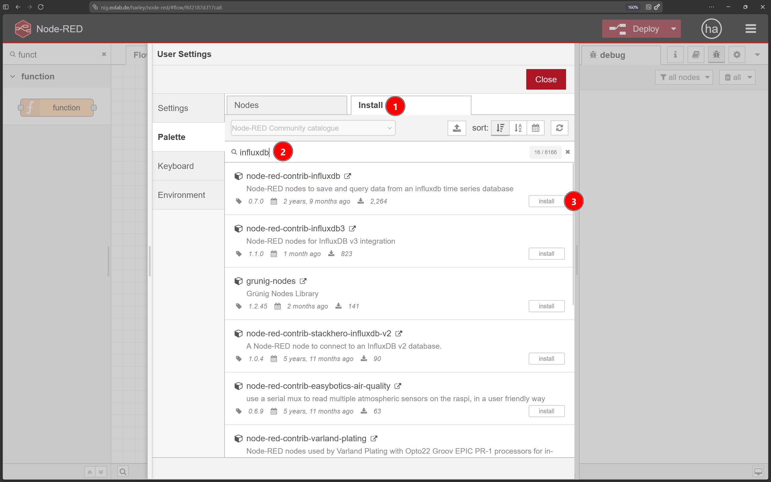Refresh the module catalogue list
This screenshot has width=771, height=482.
click(x=559, y=128)
